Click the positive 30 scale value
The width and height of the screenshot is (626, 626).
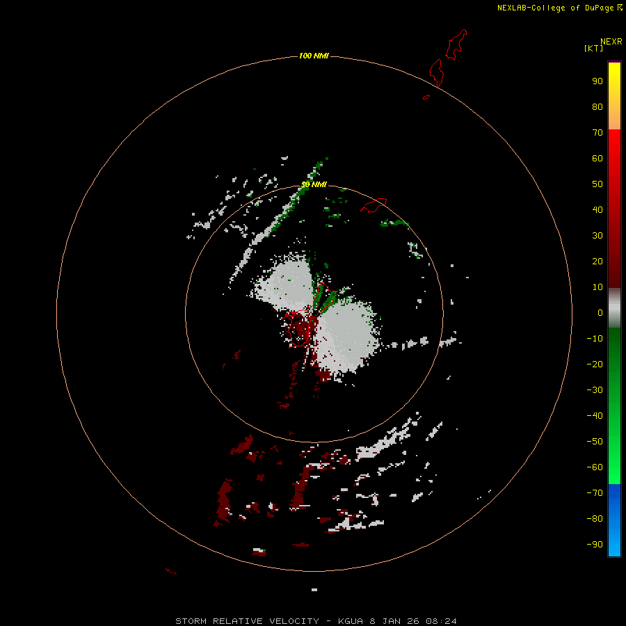[597, 236]
